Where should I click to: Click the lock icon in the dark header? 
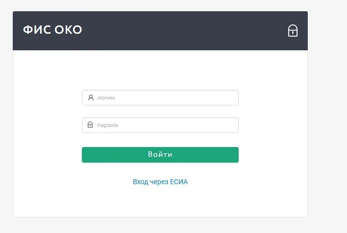coord(293,30)
